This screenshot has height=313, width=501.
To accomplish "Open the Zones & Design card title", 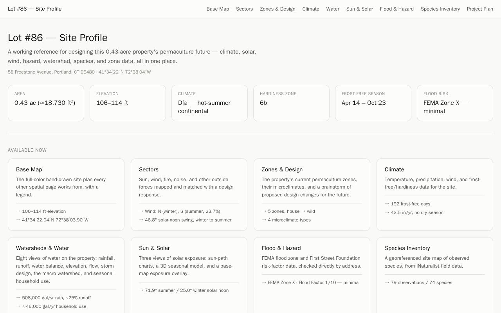I will 282,169.
